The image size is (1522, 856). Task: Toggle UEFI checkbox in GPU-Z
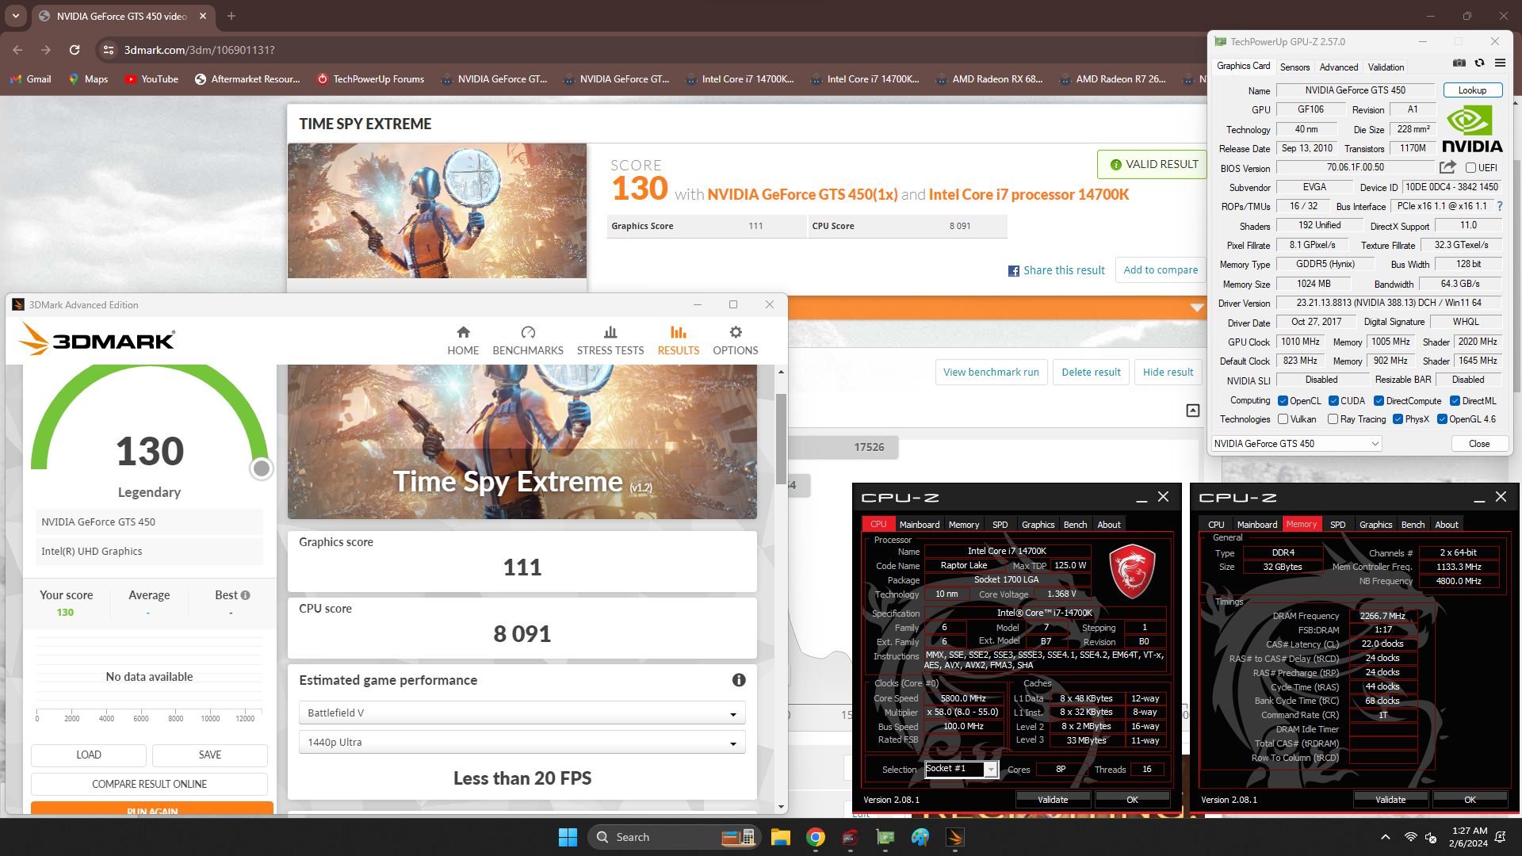tap(1470, 168)
